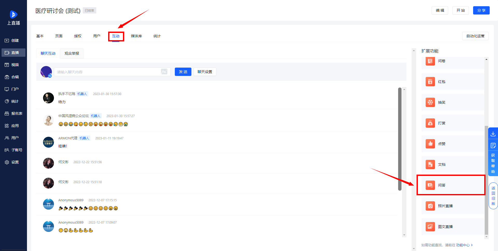The width and height of the screenshot is (498, 251).
Task: Click the download icon on right edge
Action: tap(493, 134)
